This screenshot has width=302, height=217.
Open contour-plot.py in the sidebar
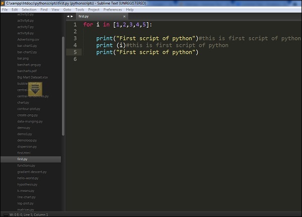pos(29,109)
